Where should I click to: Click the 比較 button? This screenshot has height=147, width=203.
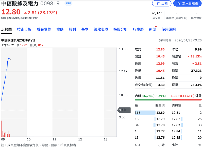point(162,4)
